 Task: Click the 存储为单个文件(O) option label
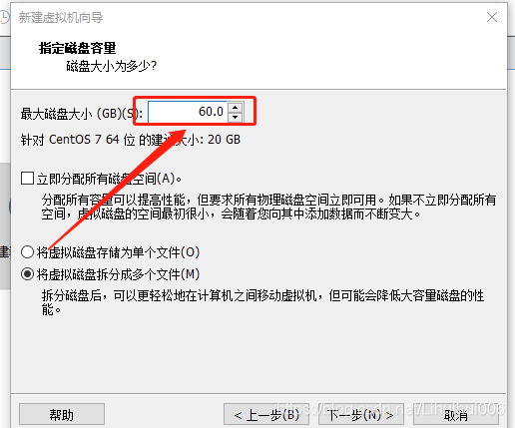pyautogui.click(x=118, y=252)
